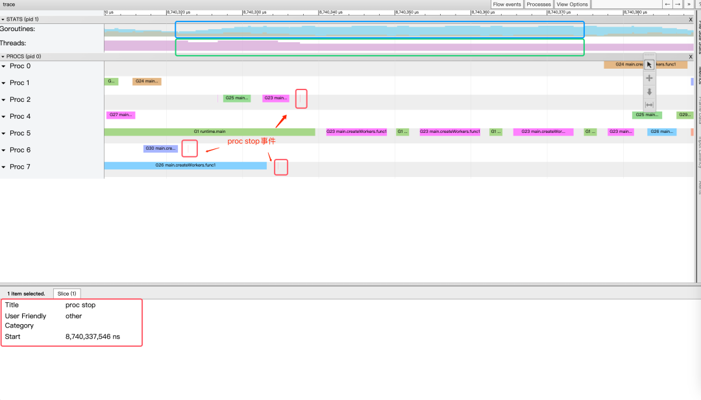Open the File Size Stats side tab

point(699,38)
